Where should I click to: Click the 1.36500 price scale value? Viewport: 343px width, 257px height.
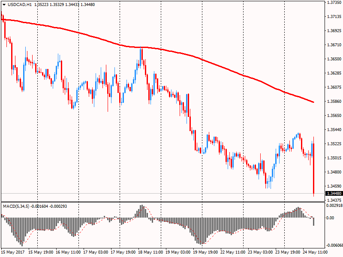[334, 59]
